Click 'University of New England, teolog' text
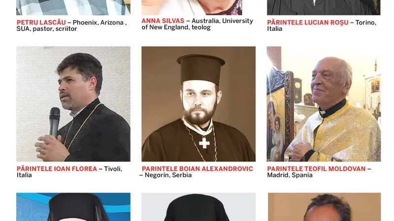The height and width of the screenshot is (221, 394). pos(197,24)
